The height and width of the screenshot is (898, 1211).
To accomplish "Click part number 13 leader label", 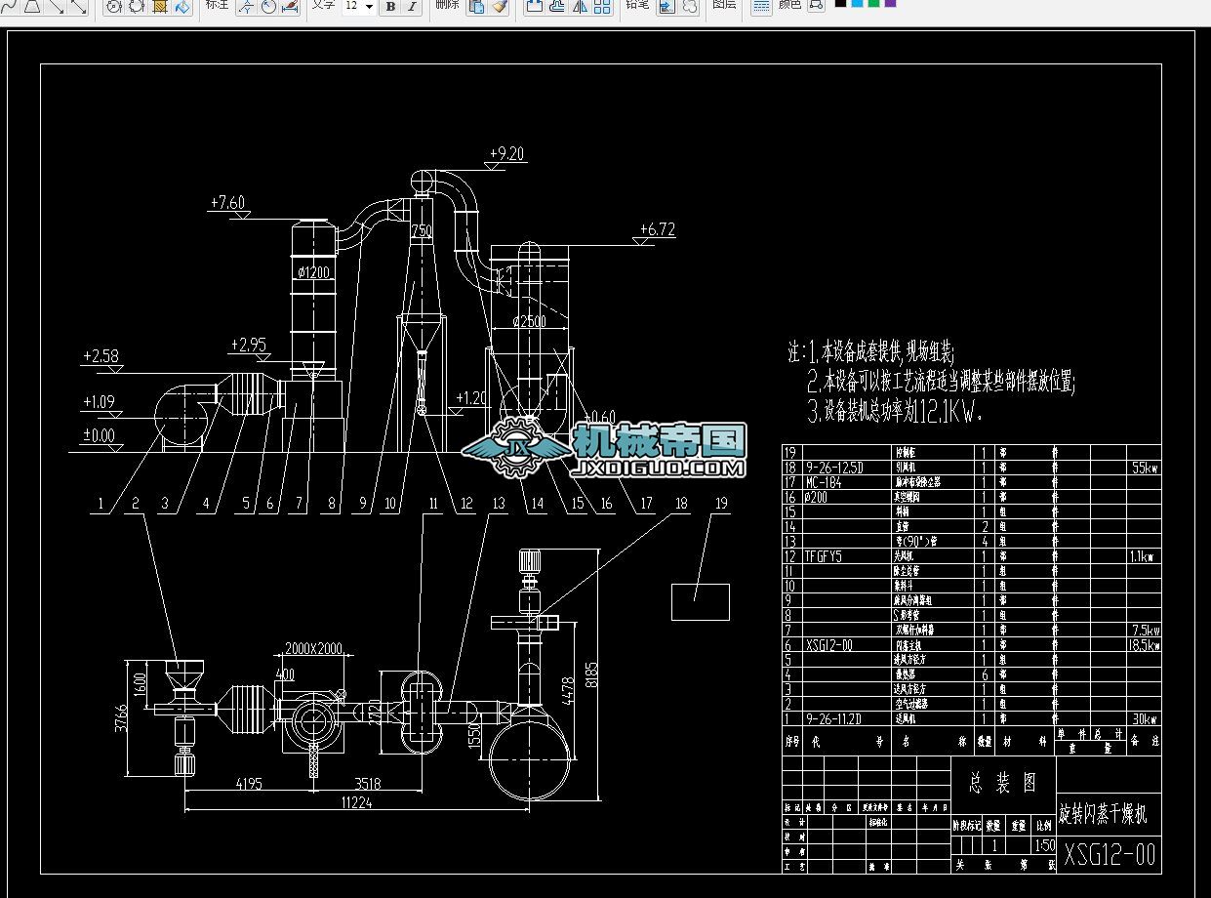I will [x=499, y=504].
